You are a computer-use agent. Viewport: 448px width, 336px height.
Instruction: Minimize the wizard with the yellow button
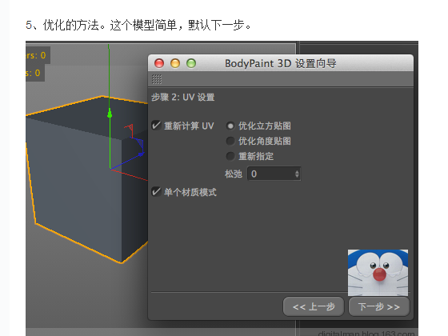pyautogui.click(x=175, y=63)
